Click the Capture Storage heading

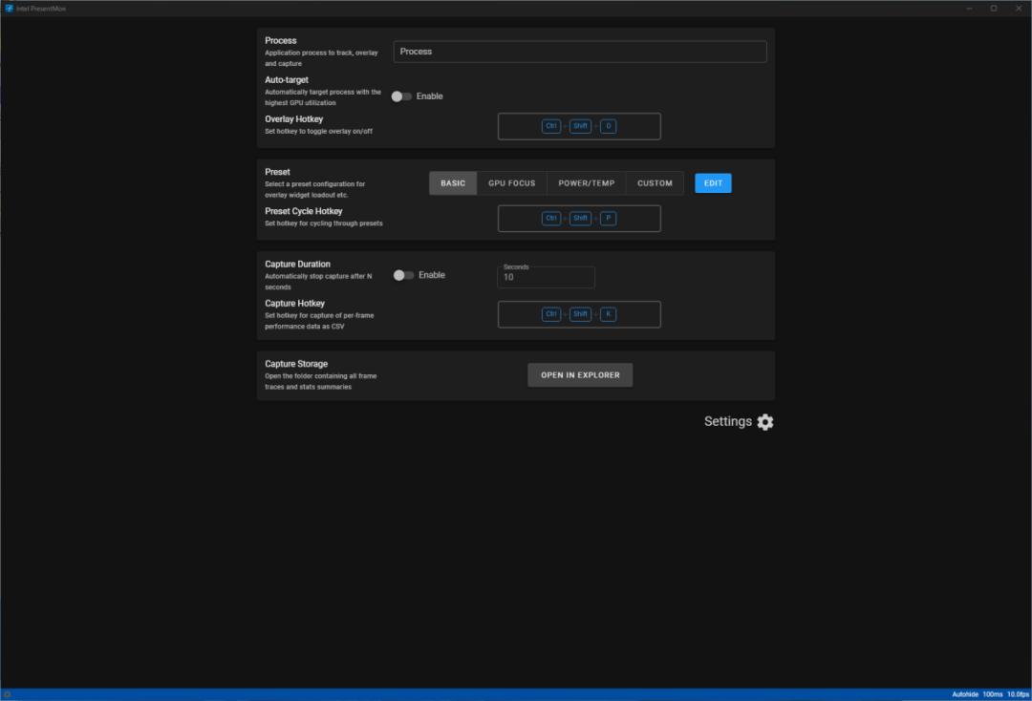pyautogui.click(x=296, y=364)
